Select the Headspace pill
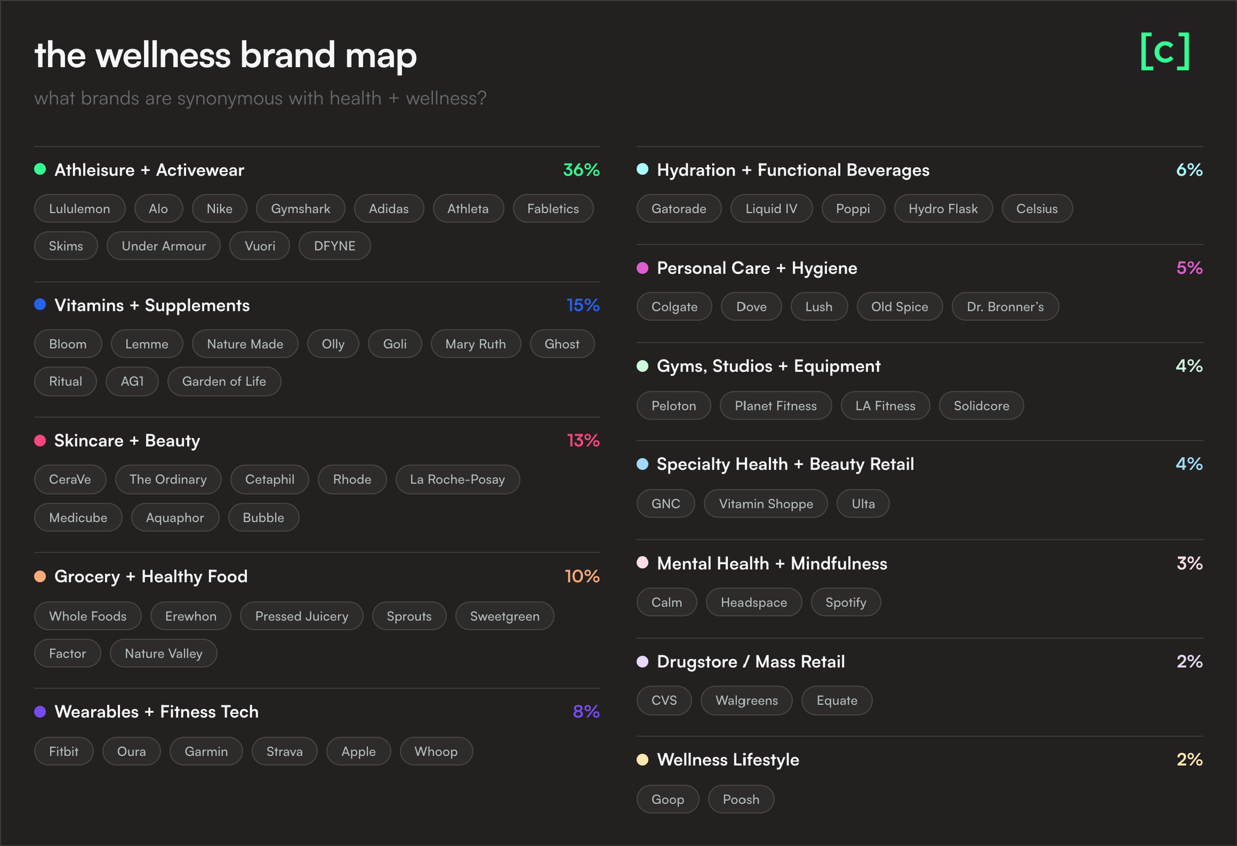This screenshot has width=1237, height=846. (x=754, y=602)
